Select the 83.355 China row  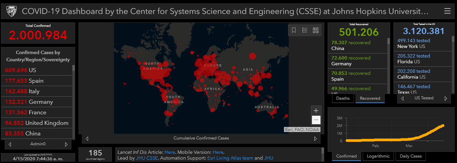click(37, 133)
